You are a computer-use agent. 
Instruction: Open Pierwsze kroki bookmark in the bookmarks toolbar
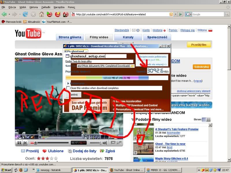click(12, 22)
